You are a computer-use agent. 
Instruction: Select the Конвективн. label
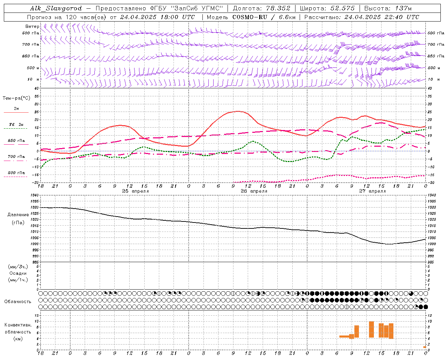[18, 325]
